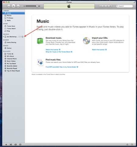
Task: Open the Classical Music playlist
Action: click(x=13, y=59)
